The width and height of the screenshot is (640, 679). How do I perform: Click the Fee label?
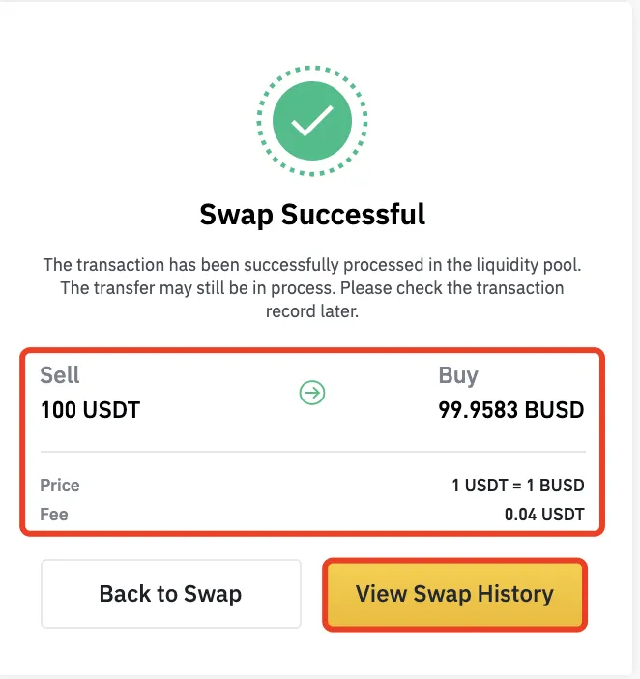[54, 515]
